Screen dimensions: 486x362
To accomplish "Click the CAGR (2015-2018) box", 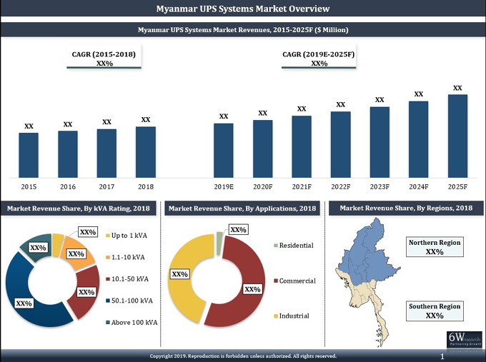I will (x=104, y=56).
